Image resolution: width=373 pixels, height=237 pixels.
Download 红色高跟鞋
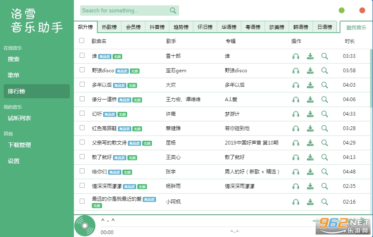(310, 128)
